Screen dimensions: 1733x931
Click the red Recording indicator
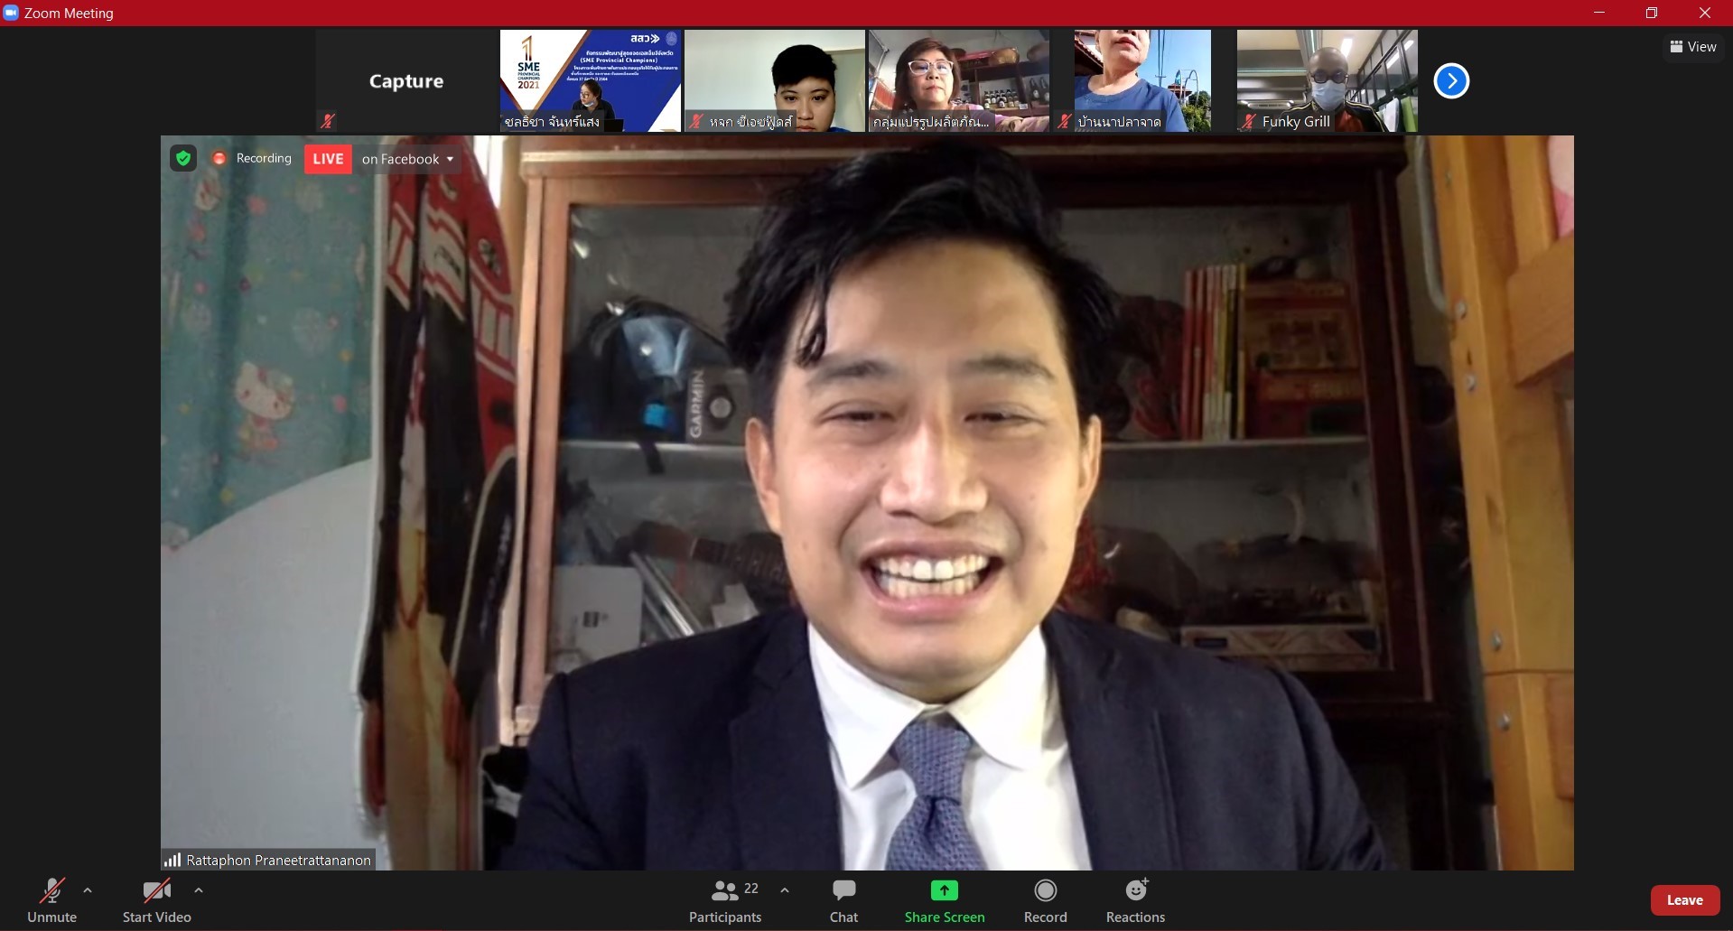[219, 159]
